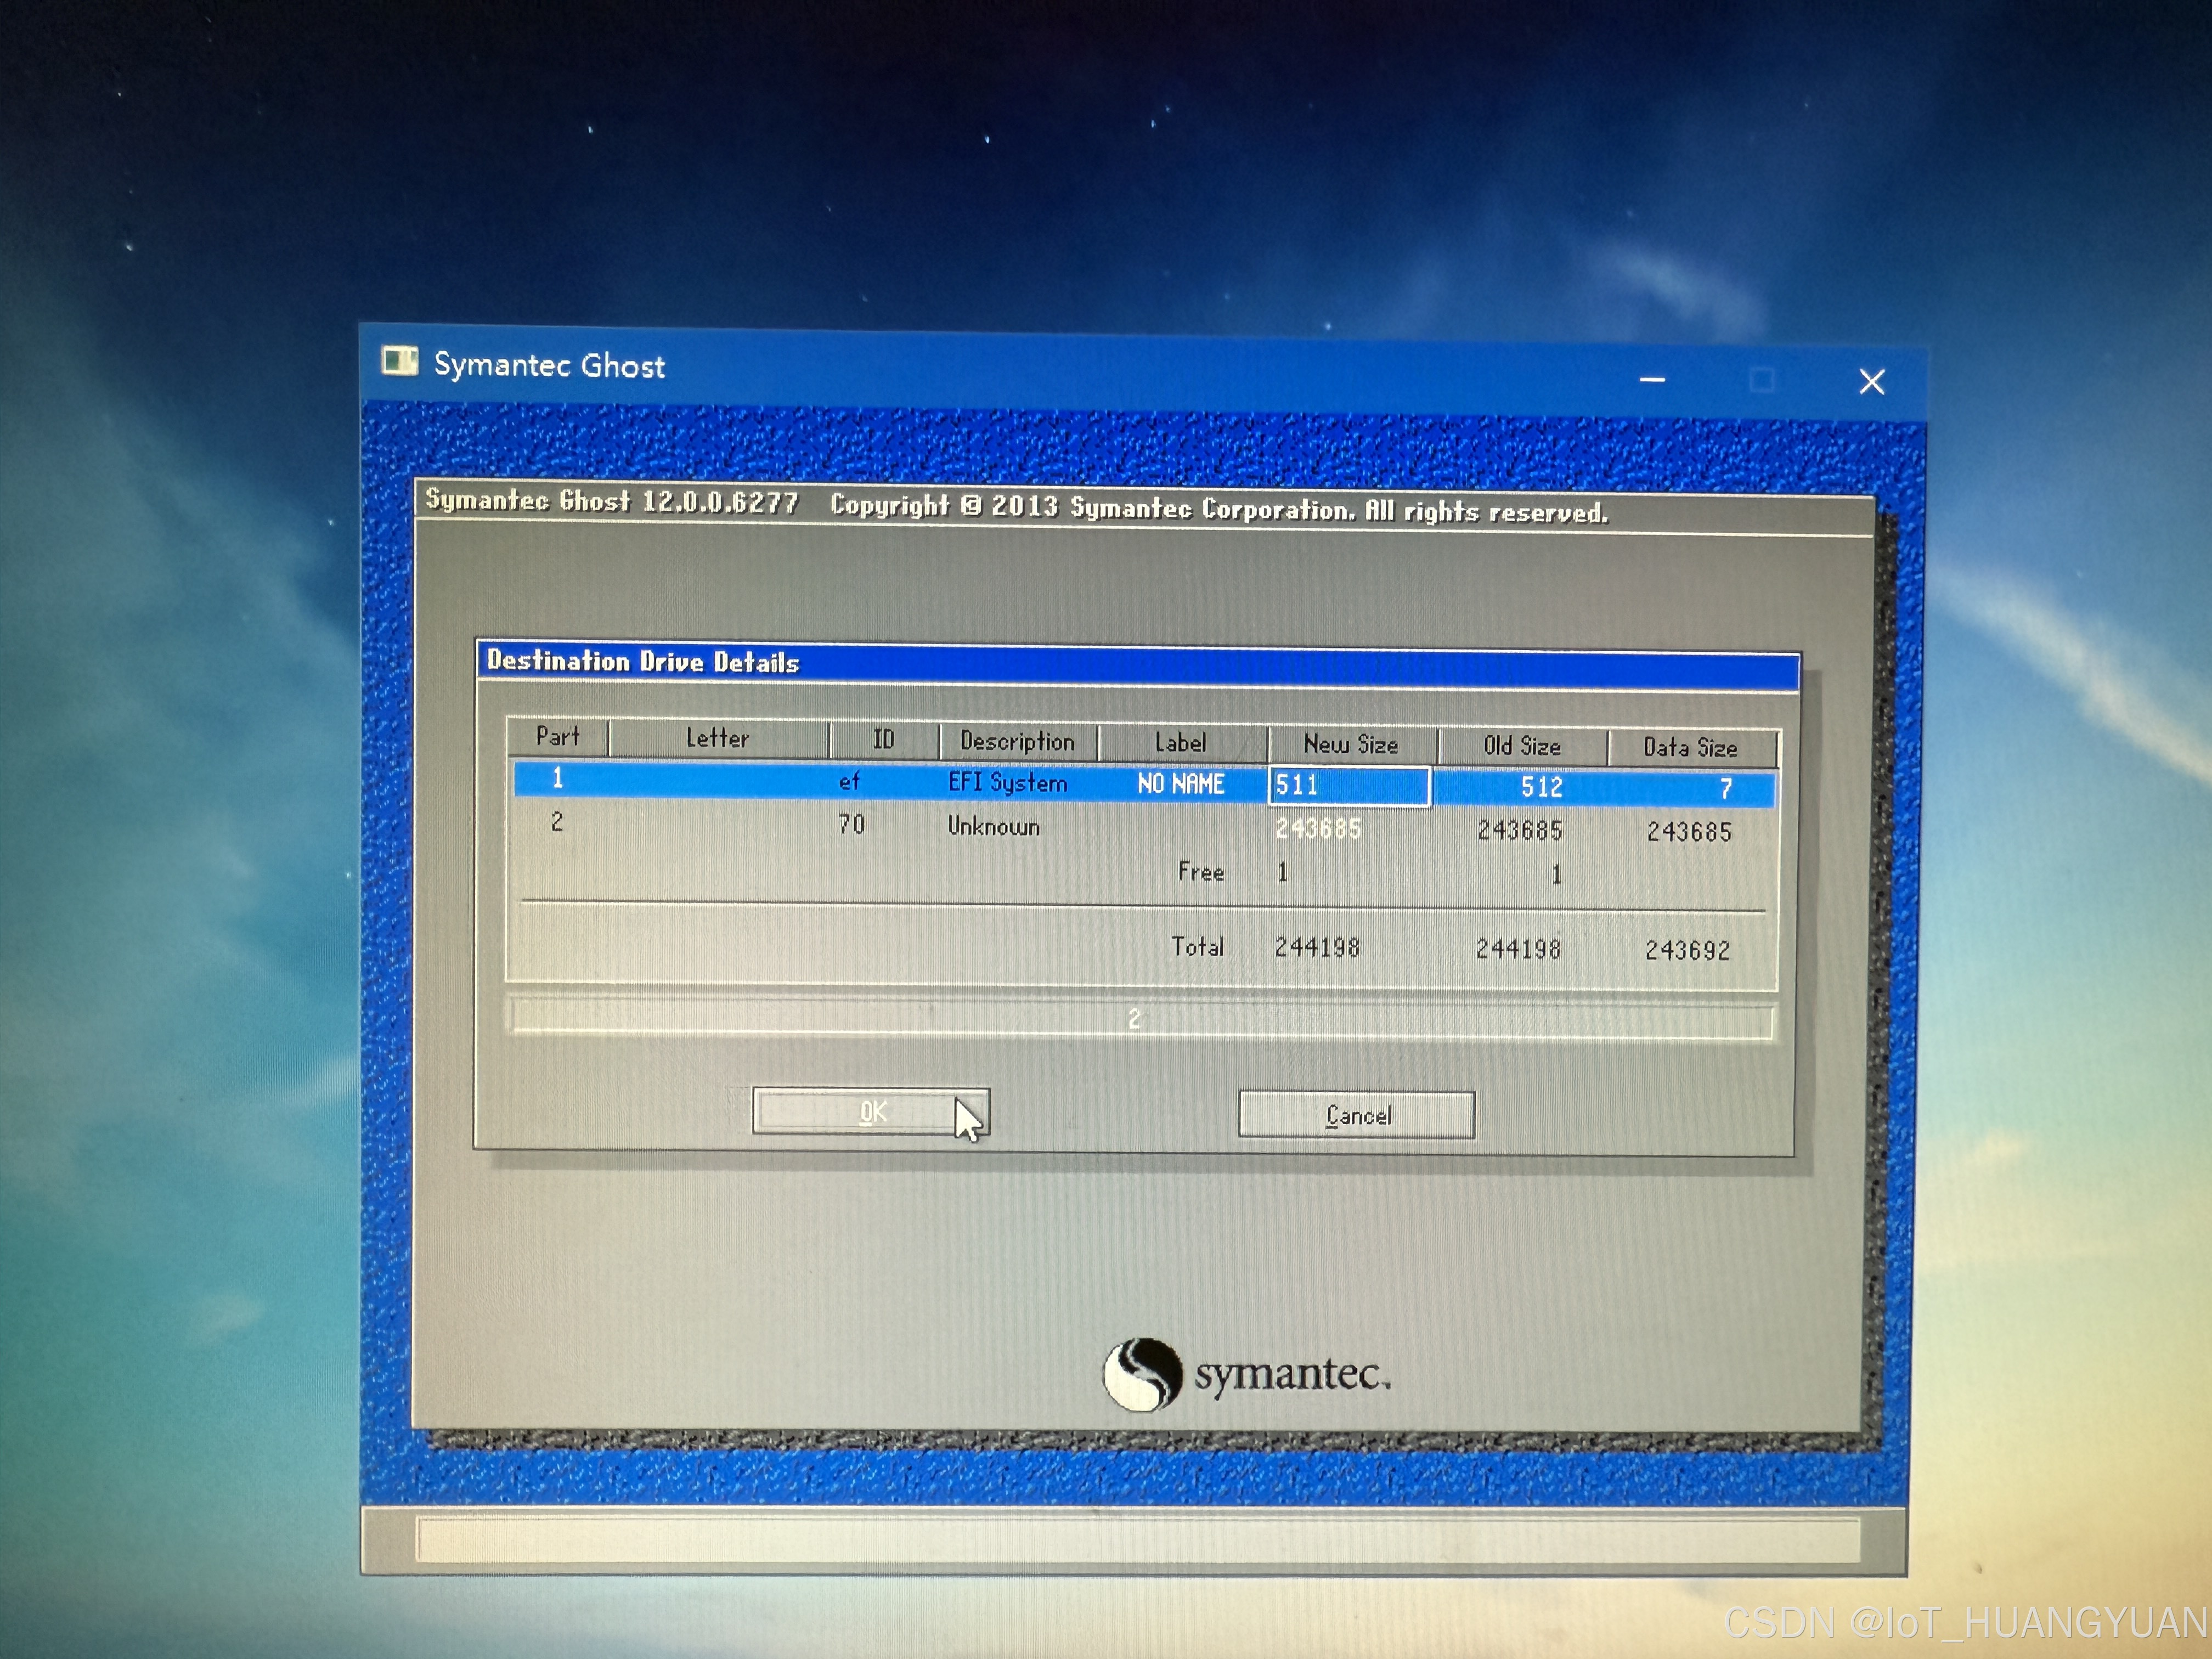Image resolution: width=2212 pixels, height=1659 pixels.
Task: Click ID value 70 in row 2
Action: tap(851, 824)
